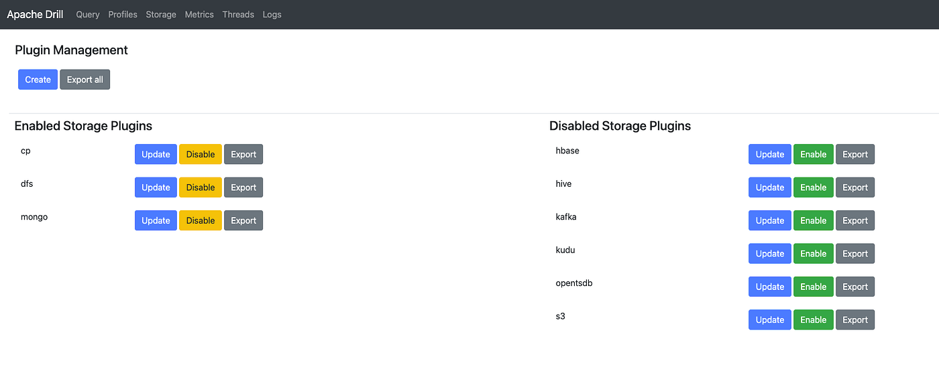Click the Export all button
939x373 pixels.
coord(85,80)
